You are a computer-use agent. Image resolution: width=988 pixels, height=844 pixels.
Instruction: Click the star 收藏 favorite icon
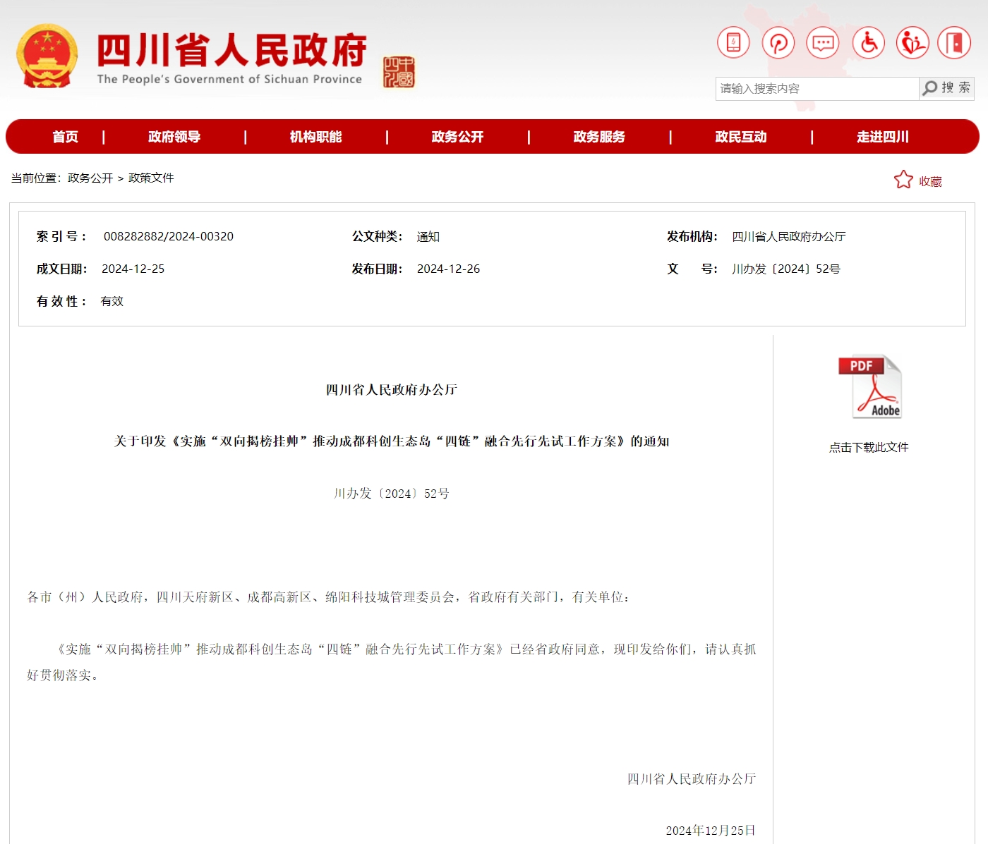click(x=903, y=181)
